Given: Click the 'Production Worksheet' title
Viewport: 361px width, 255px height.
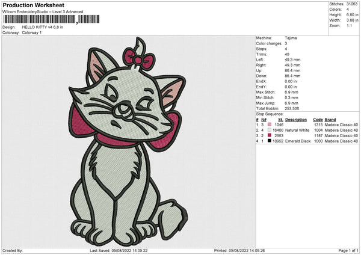Looking at the screenshot, I should [x=33, y=5].
